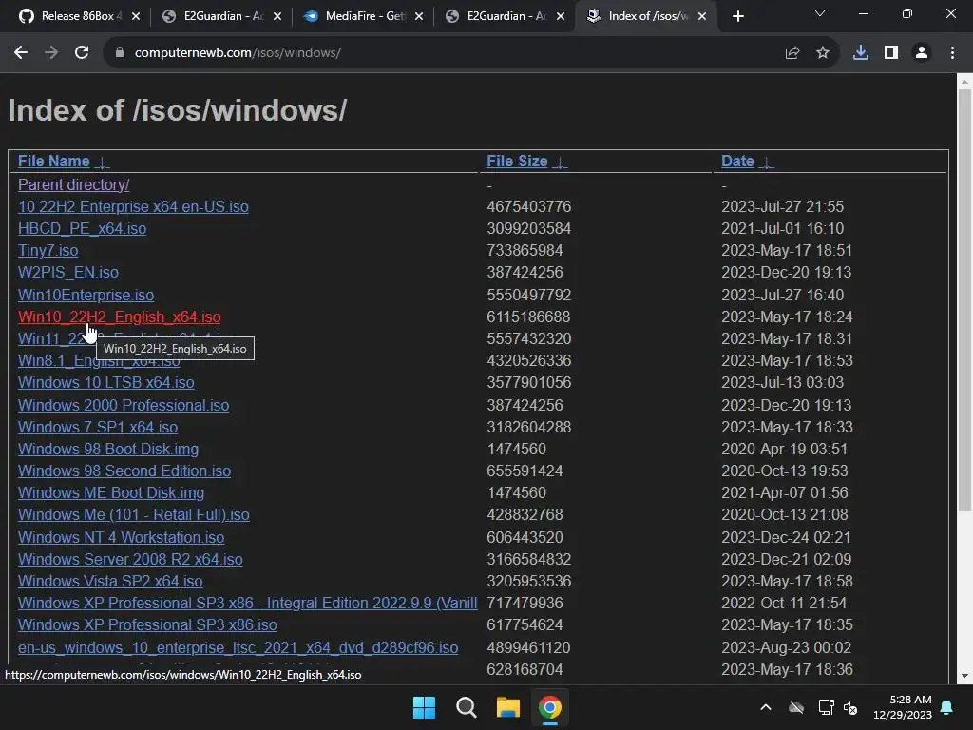Open the notifications bell icon
This screenshot has width=973, height=730.
[947, 707]
